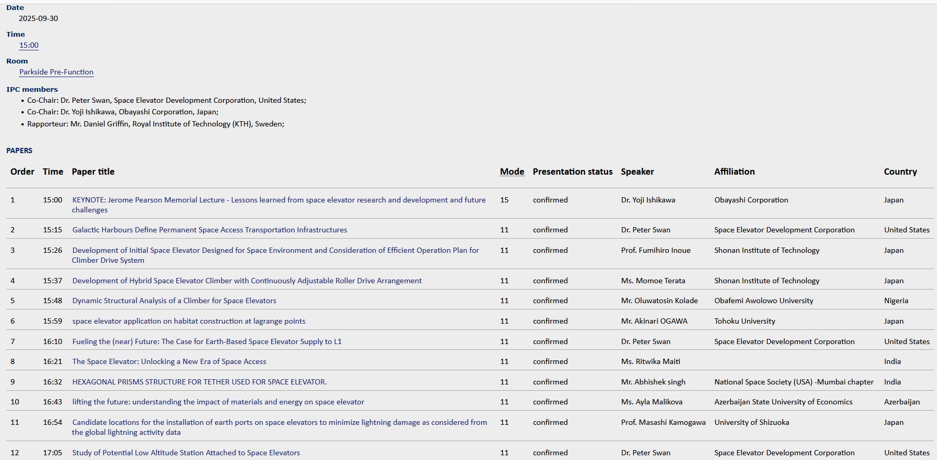The height and width of the screenshot is (460, 937).
Task: Click the Co-Chair Dr. Peter Swan entry
Action: (x=167, y=100)
